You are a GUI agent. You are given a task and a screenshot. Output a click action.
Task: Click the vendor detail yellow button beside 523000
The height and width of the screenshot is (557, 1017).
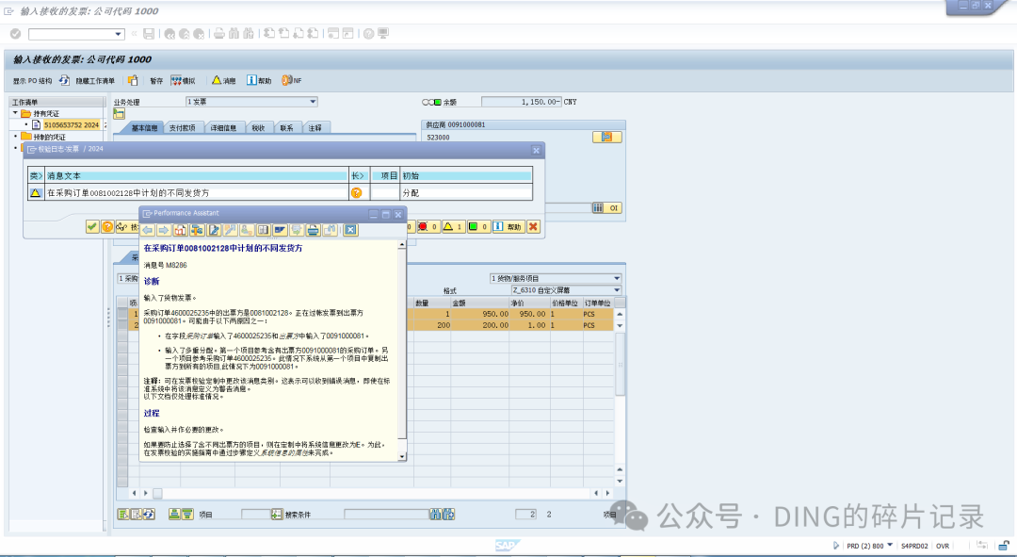click(607, 137)
